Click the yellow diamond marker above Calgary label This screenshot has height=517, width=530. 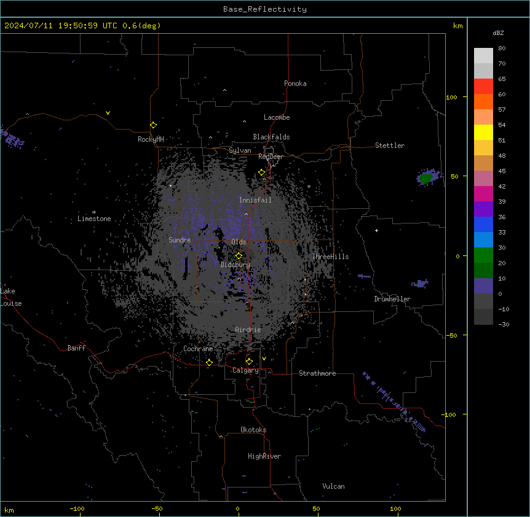(250, 362)
